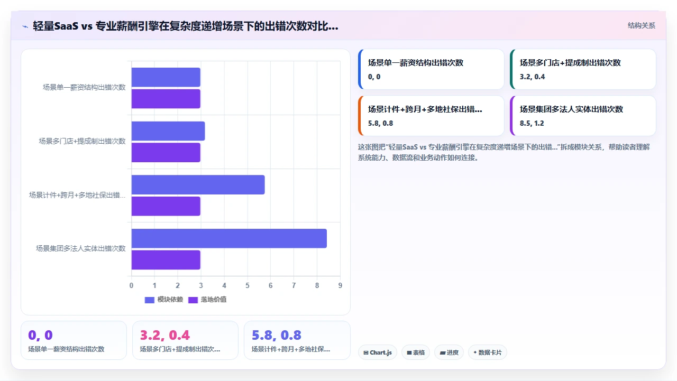Viewport: 677px width, 381px height.
Task: Open the 场景集团多法人实体出错次数 card
Action: click(x=583, y=116)
